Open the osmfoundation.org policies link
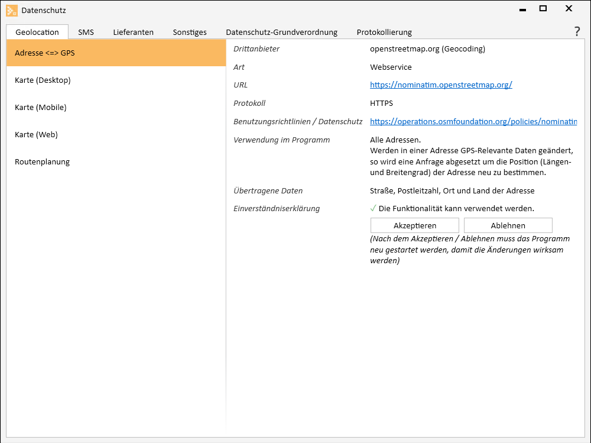The width and height of the screenshot is (591, 443). tap(473, 121)
